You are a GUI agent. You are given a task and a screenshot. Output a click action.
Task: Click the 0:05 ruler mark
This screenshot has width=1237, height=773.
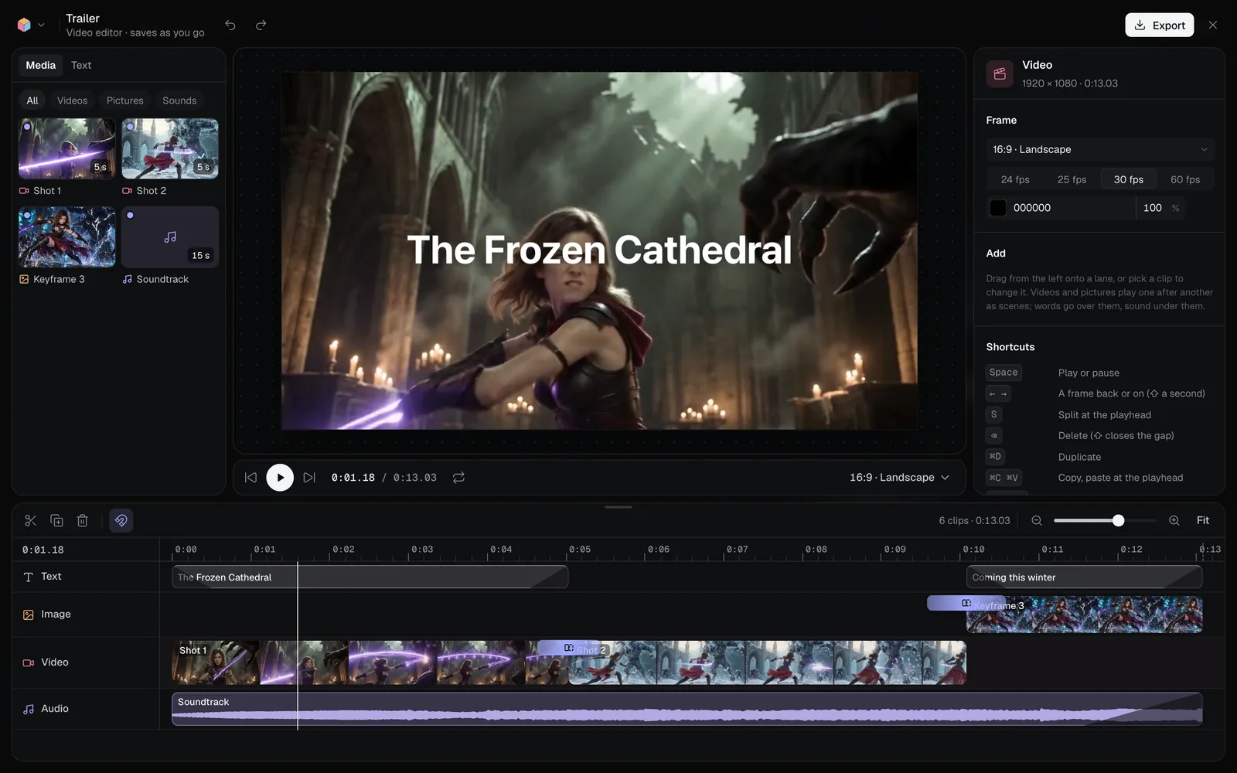click(x=579, y=550)
